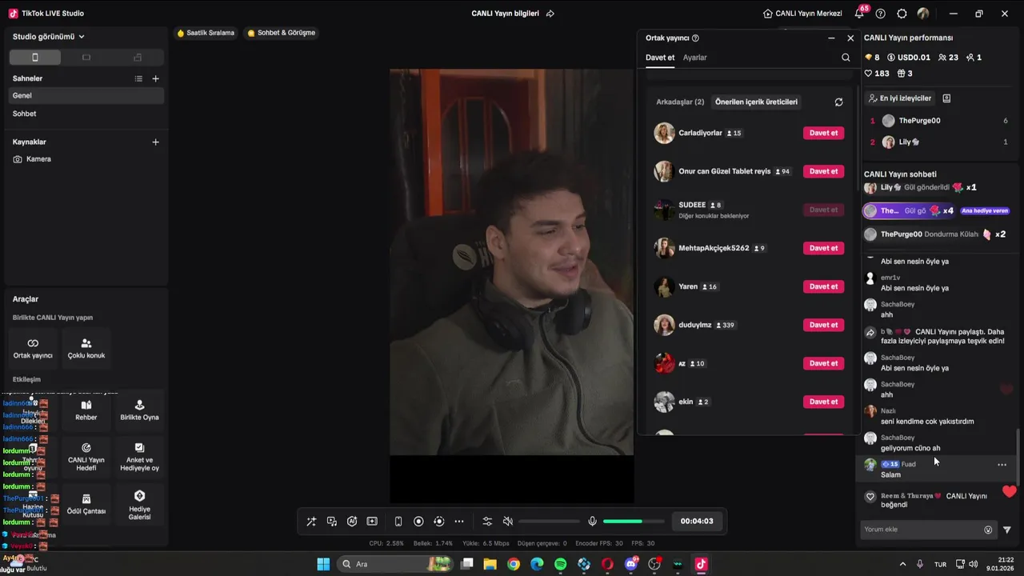Open the settings gear icon in title bar
The width and height of the screenshot is (1024, 576).
902,14
